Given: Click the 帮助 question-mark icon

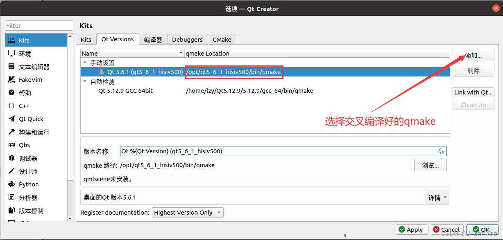Looking at the screenshot, I should coord(11,92).
